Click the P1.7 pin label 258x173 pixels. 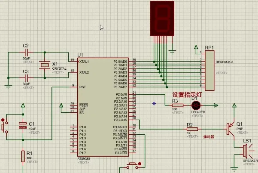tap(82, 153)
